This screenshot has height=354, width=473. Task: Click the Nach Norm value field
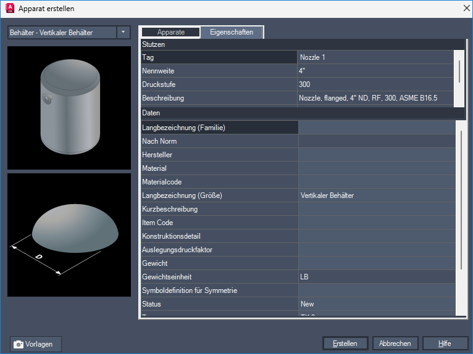pyautogui.click(x=377, y=141)
